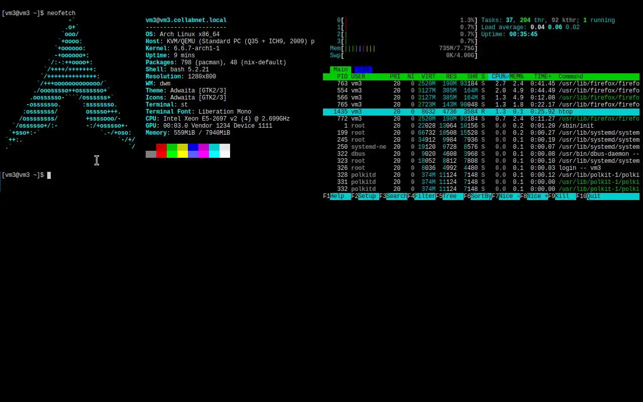Click the Tasks count line in htop
Viewport: 643px width, 402px height.
548,20
